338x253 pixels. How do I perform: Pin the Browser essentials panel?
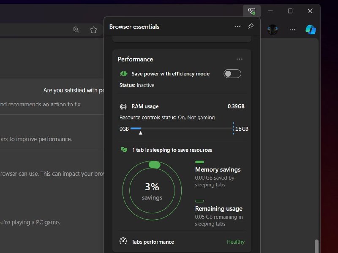(x=251, y=27)
